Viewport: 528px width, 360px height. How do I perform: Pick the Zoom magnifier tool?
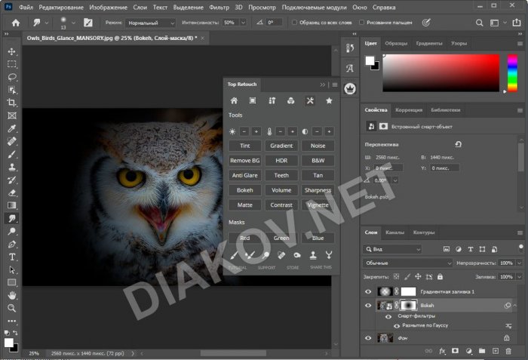pos(12,308)
